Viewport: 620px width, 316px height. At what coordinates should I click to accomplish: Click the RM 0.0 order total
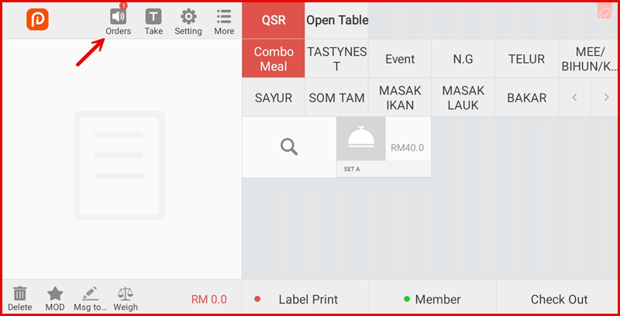209,300
